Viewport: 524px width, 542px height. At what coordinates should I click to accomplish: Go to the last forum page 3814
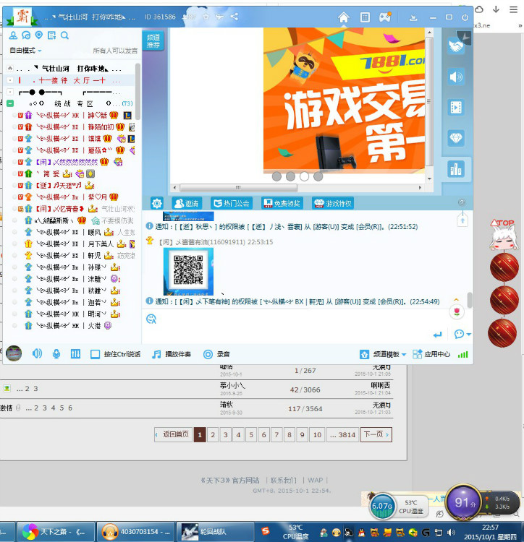342,434
